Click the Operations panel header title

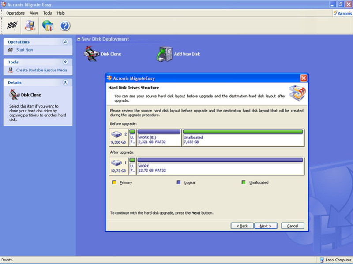pos(19,42)
